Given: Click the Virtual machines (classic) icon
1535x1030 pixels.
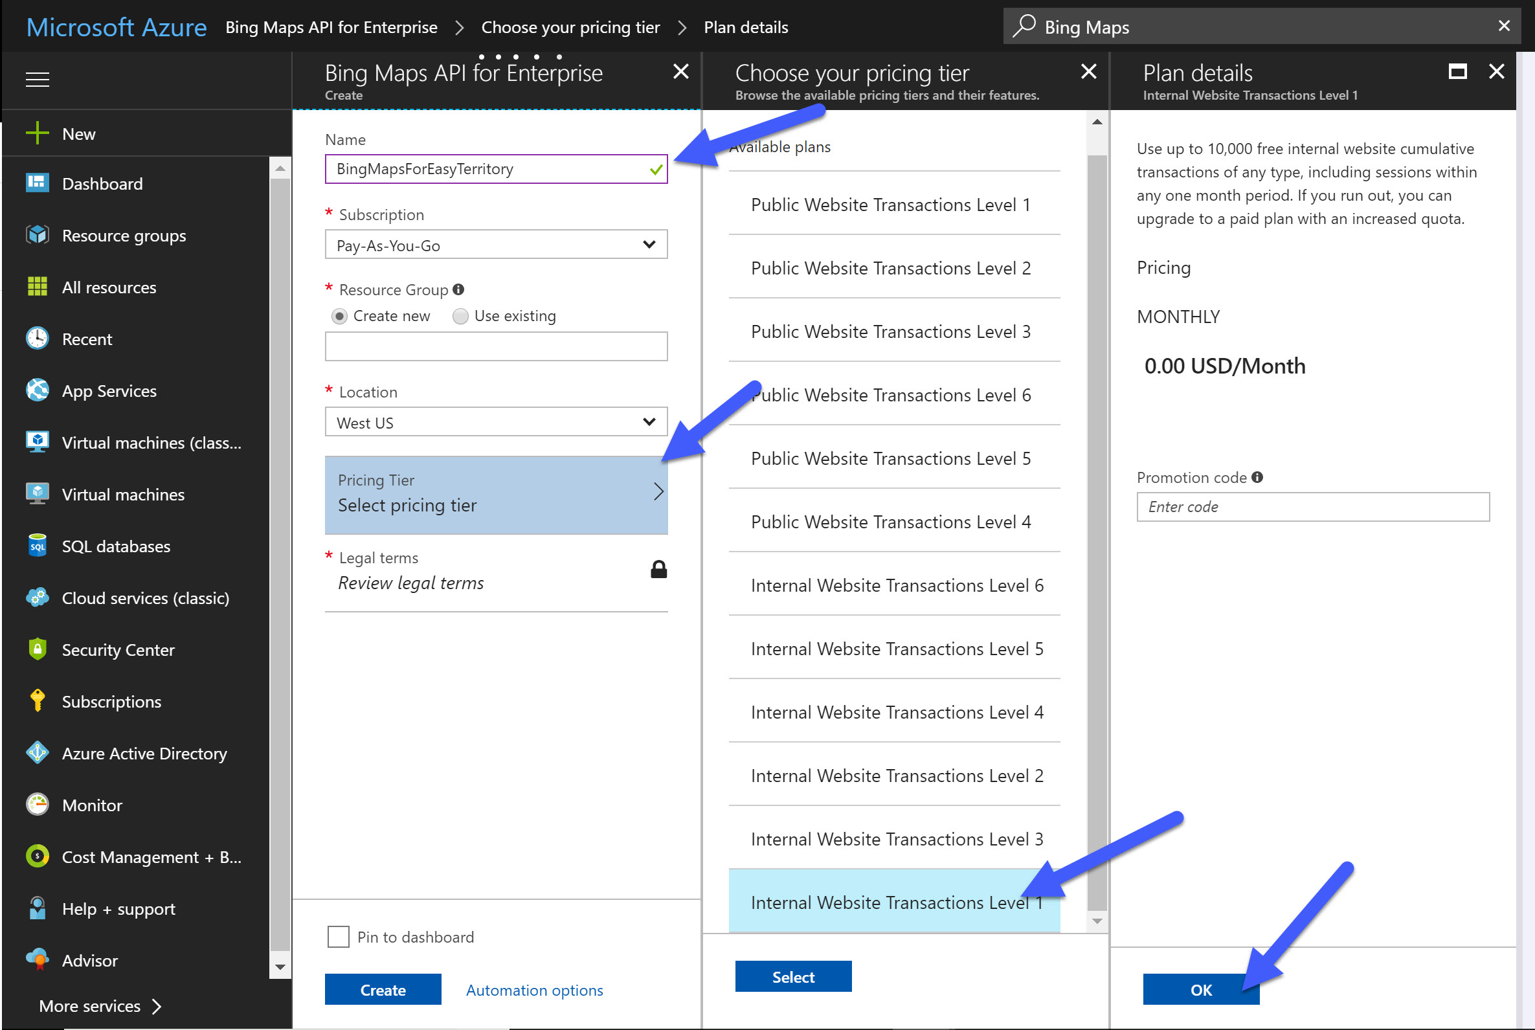Looking at the screenshot, I should [38, 442].
